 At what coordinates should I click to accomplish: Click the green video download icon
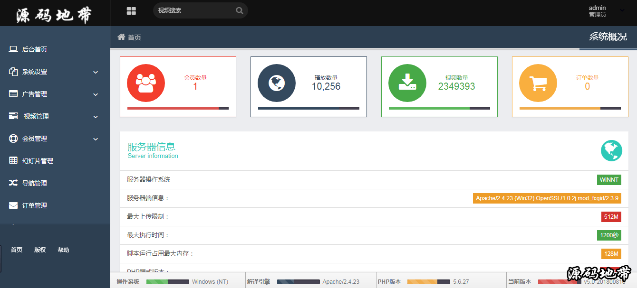[407, 83]
